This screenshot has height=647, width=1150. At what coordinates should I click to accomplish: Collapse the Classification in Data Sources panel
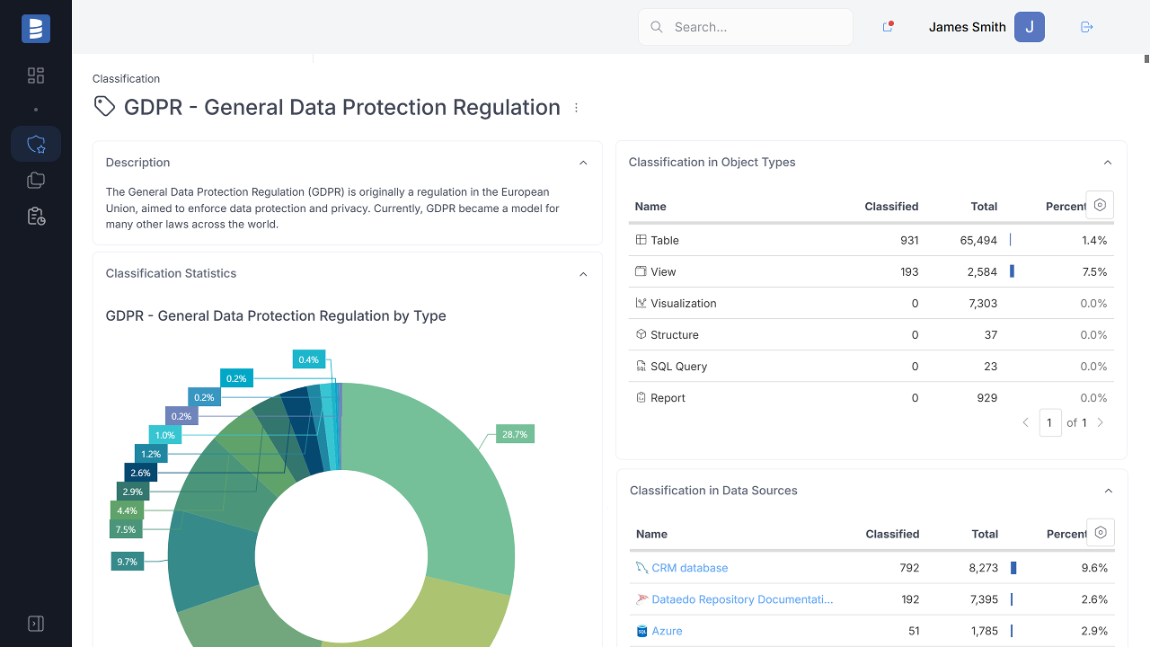pyautogui.click(x=1108, y=491)
